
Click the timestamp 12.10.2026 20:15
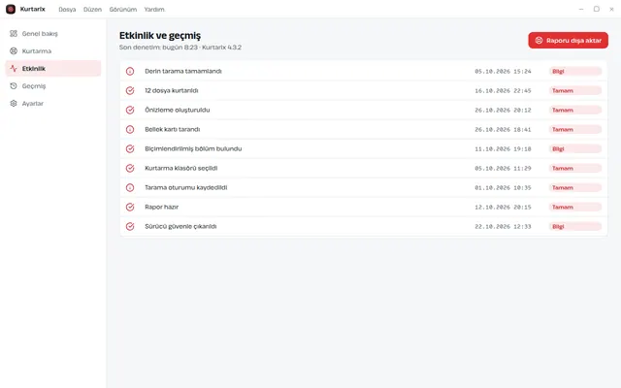(503, 207)
